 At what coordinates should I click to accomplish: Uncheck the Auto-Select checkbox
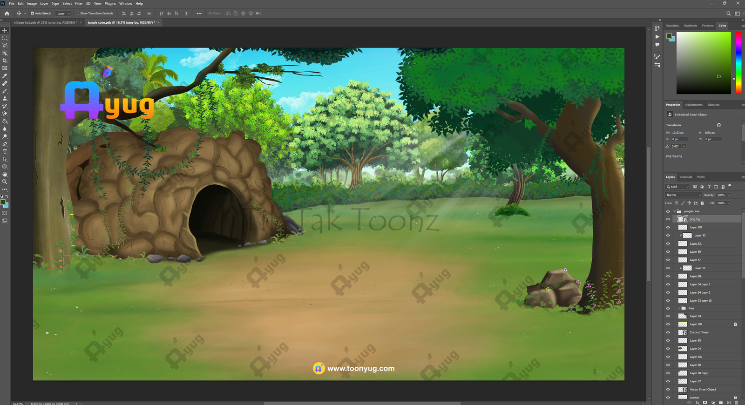coord(32,13)
